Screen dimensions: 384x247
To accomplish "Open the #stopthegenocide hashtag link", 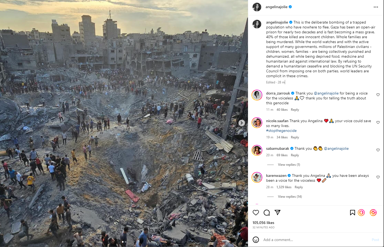I will coord(281,131).
